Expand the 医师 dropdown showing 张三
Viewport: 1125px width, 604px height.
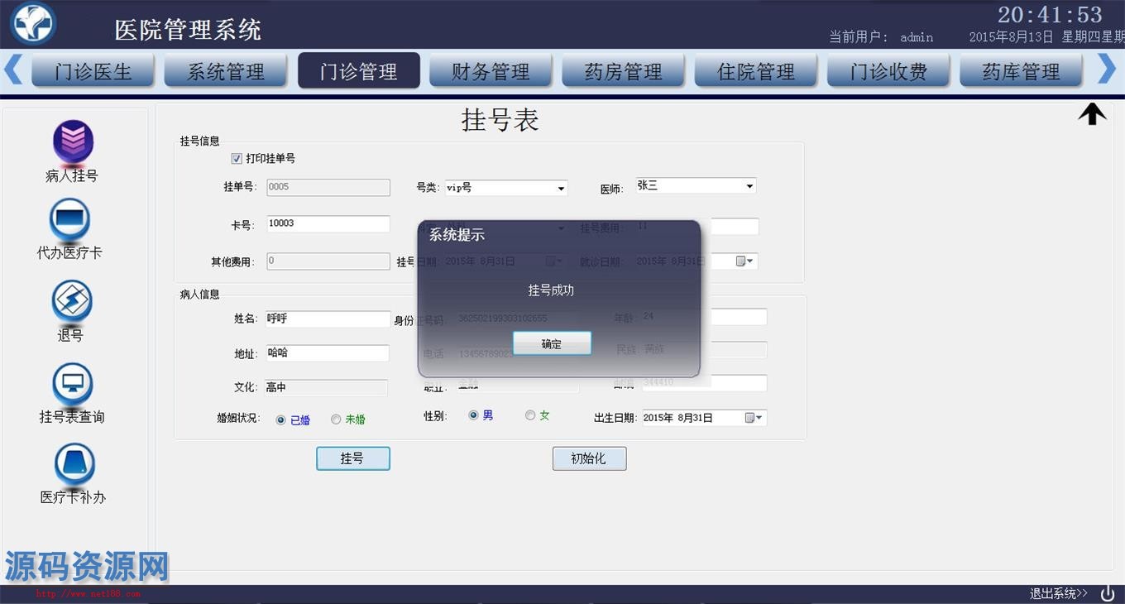[x=749, y=186]
